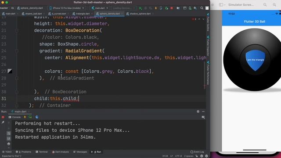This screenshot has width=281, height=158.
Task: Click the green Run button in toolbar
Action: pos(140,8)
